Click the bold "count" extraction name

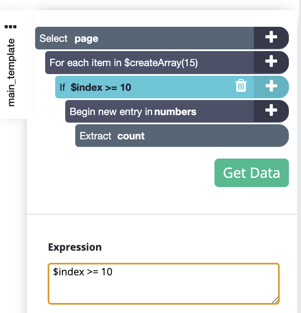pos(131,136)
